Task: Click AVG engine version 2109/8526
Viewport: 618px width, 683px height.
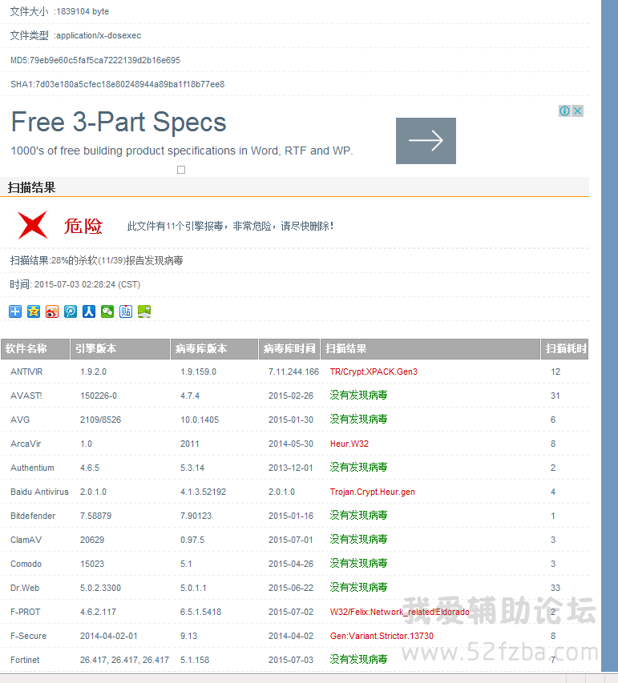Action: point(100,420)
